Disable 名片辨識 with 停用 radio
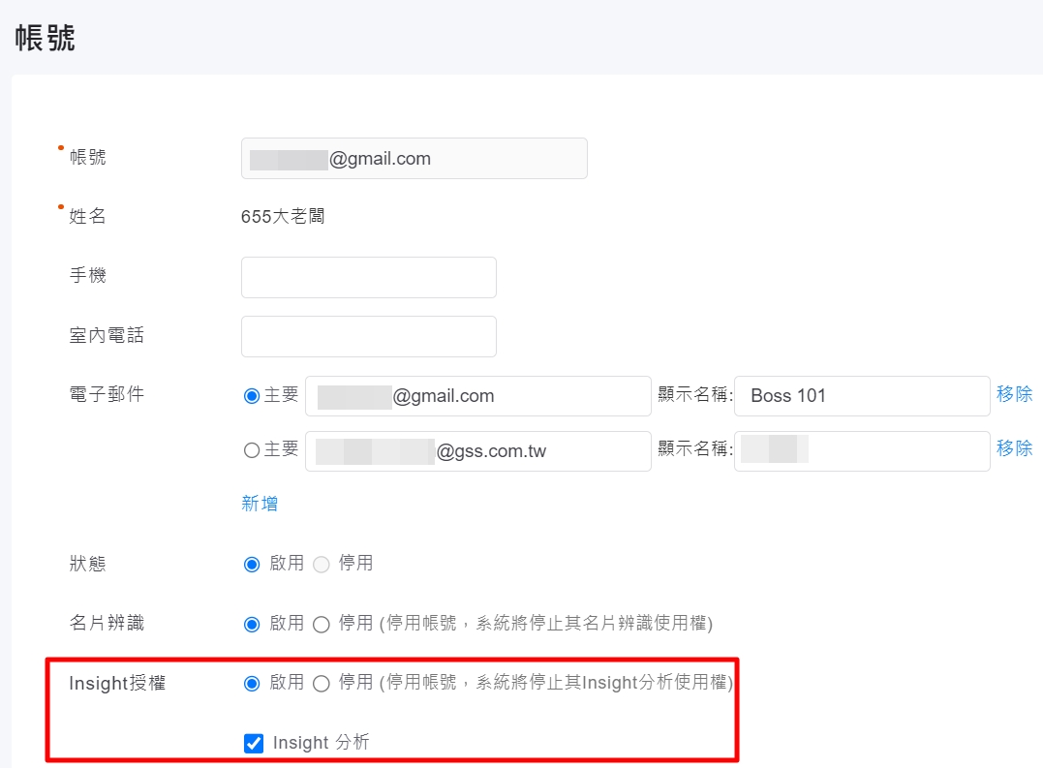The image size is (1043, 768). [322, 624]
